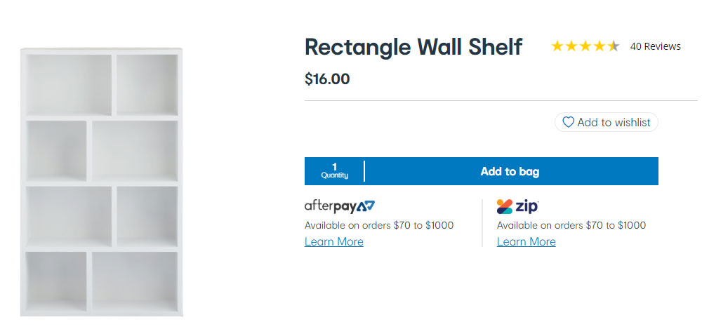
Task: Click the first yellow rating star
Action: pyautogui.click(x=557, y=46)
